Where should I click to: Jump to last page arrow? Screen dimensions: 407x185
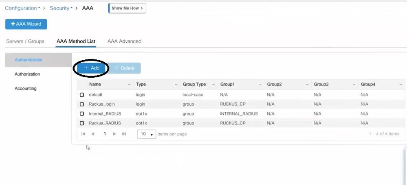coord(124,134)
